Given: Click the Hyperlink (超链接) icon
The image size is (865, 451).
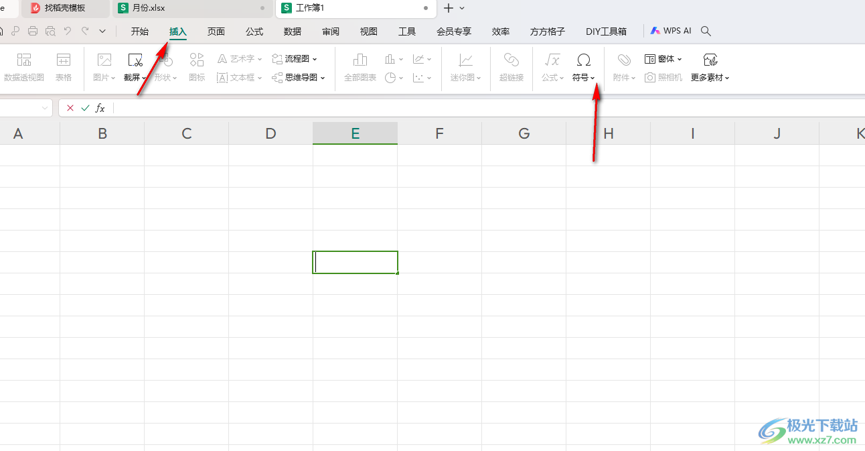Looking at the screenshot, I should point(512,60).
